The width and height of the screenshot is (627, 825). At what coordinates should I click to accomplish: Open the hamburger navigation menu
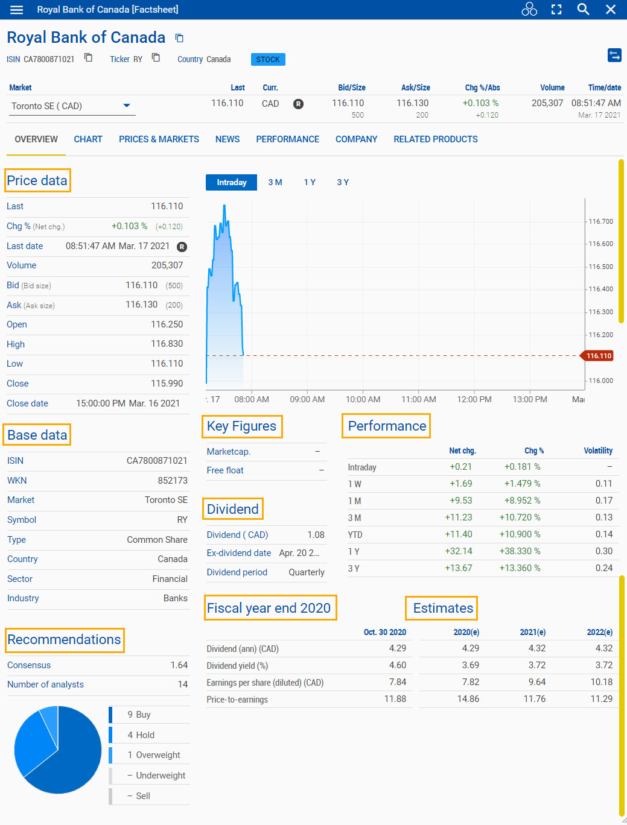[x=16, y=9]
